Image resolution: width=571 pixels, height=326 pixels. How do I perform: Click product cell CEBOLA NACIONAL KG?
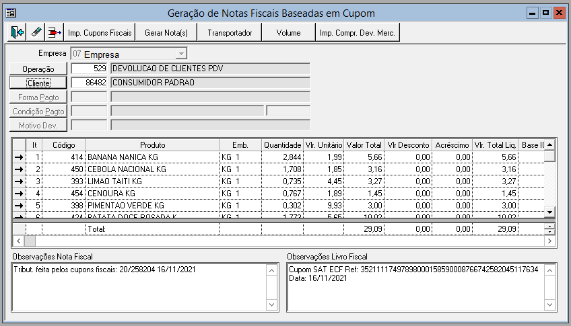click(152, 169)
